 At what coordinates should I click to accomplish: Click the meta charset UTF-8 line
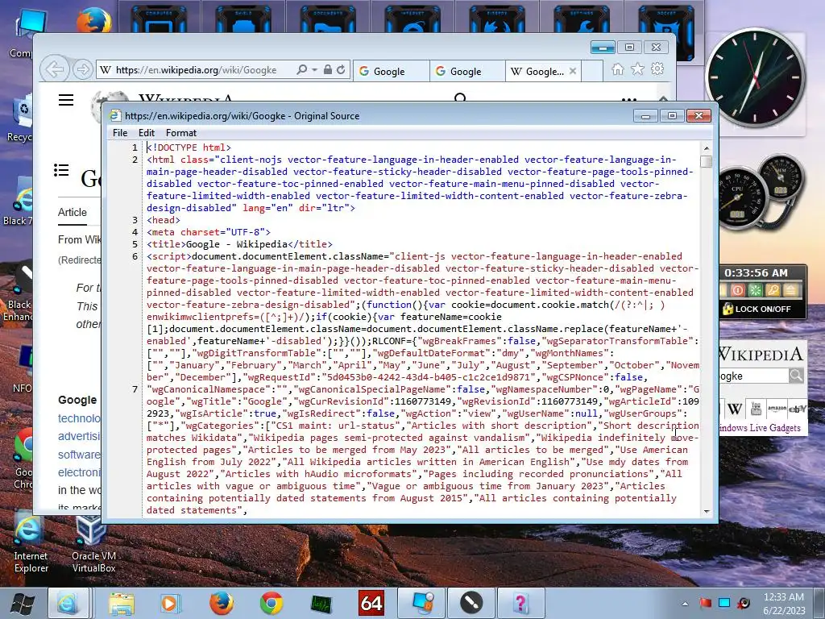(209, 232)
